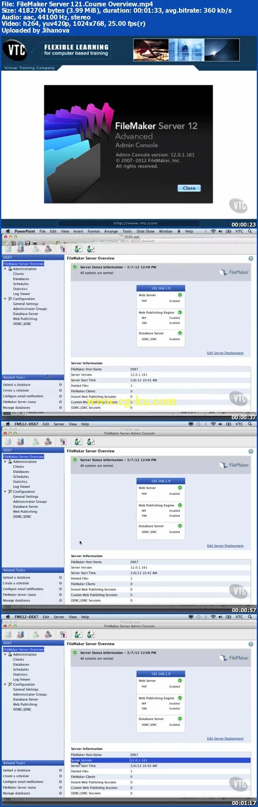Click the blue help icon in the 00:00:37 frame
Viewport: 258px width, 807px height.
pyautogui.click(x=250, y=258)
